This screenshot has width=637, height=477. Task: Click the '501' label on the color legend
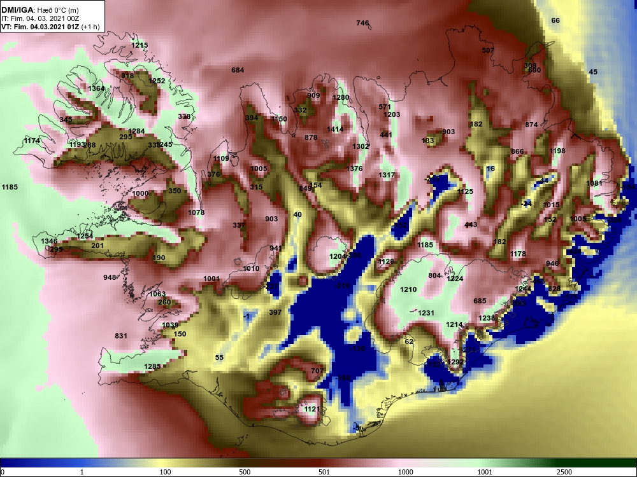(x=324, y=472)
